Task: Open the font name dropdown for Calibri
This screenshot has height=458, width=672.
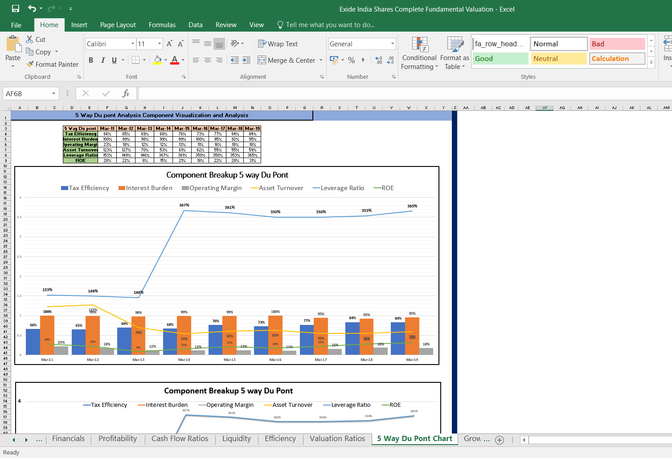Action: click(133, 44)
